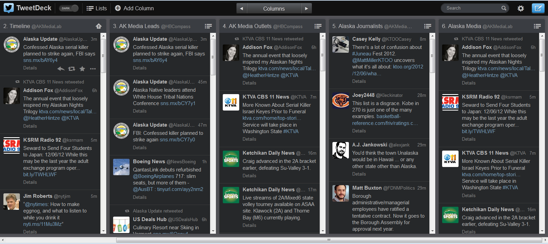Screen dimensions: 548x244
Task: Click Matt Buxton profile picture
Action: (341, 193)
